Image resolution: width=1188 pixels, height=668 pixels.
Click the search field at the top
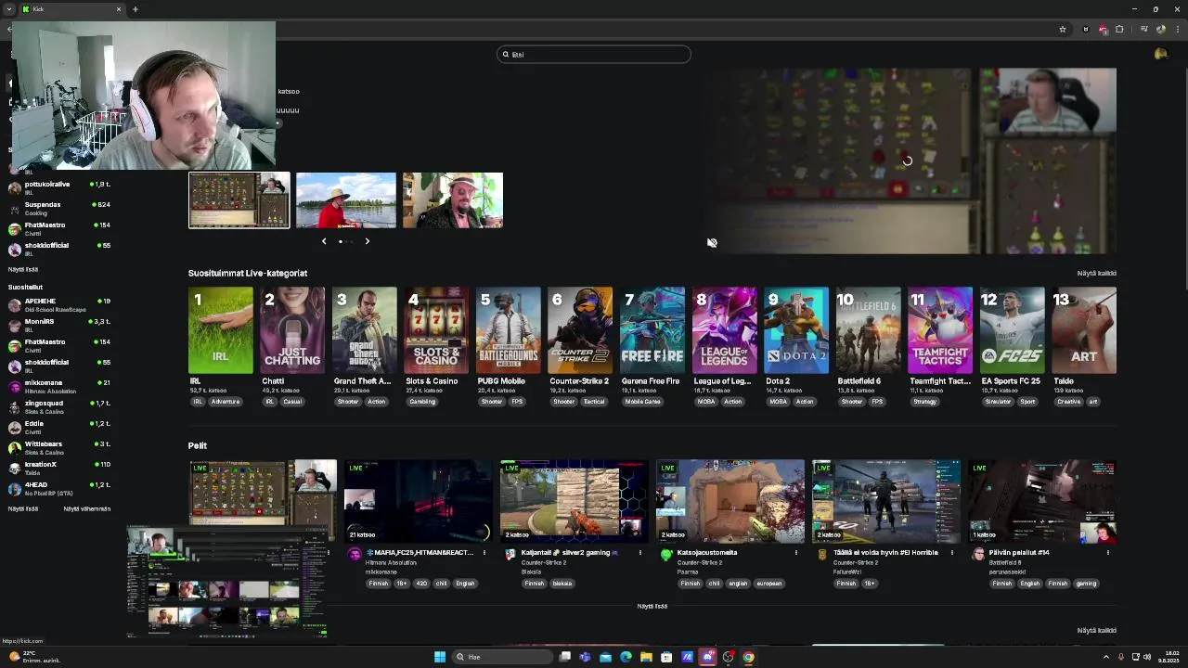coord(594,55)
